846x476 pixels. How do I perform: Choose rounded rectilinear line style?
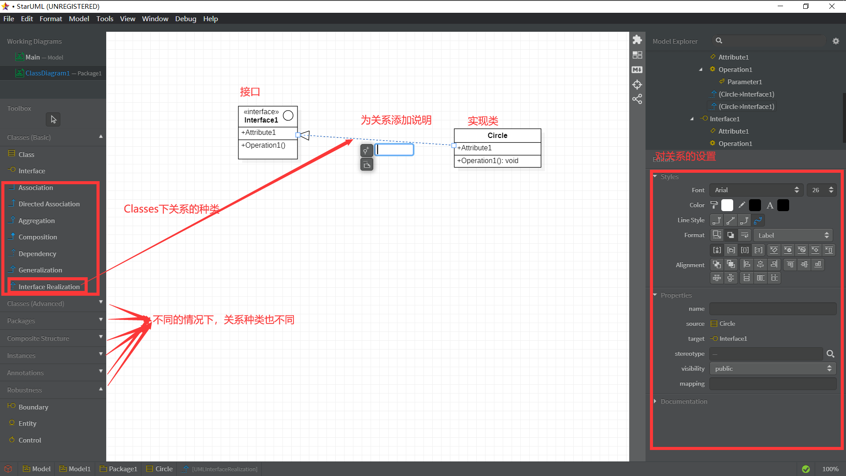click(x=744, y=220)
